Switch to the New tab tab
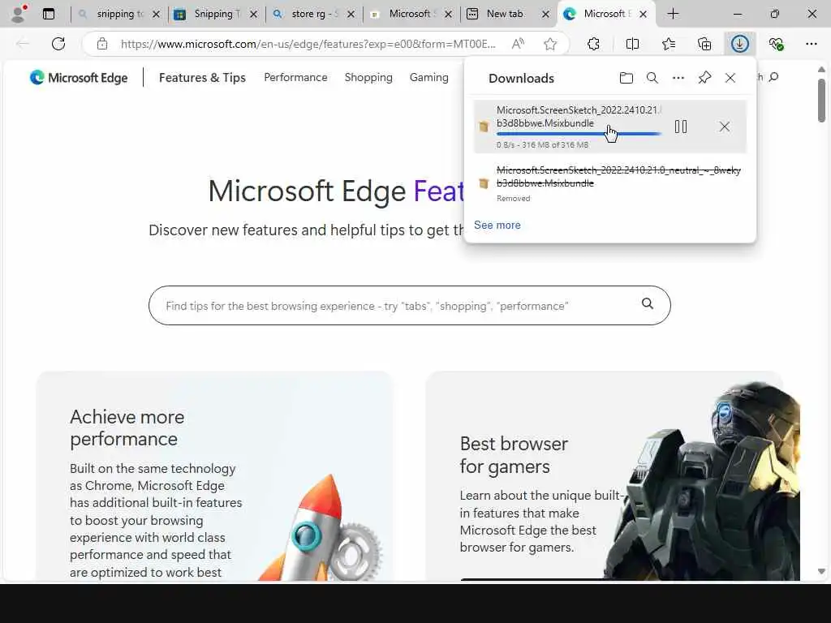 [x=509, y=14]
